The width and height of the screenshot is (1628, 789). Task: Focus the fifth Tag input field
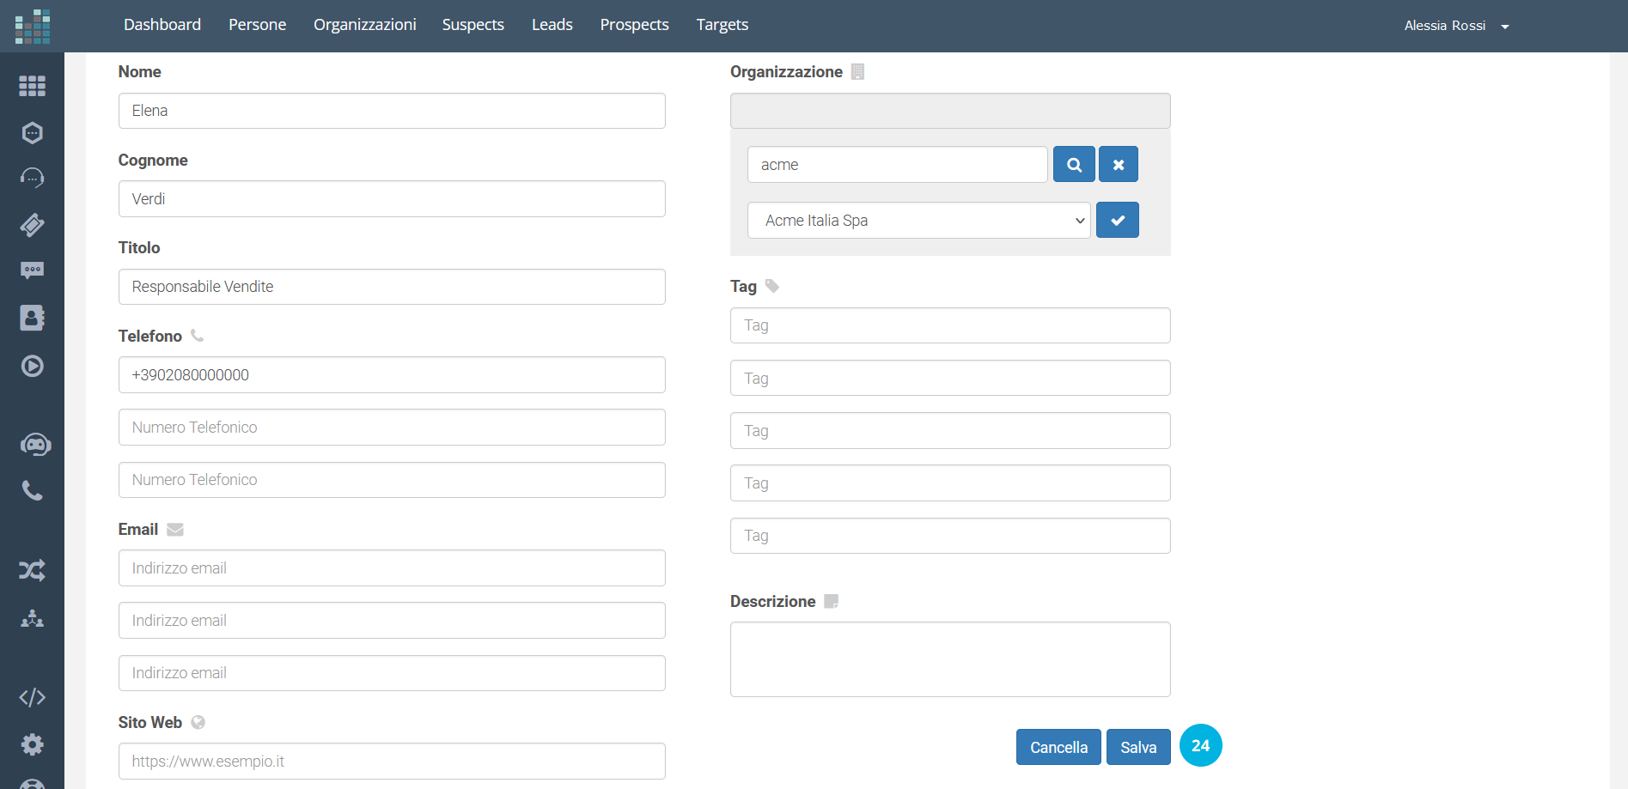coord(950,536)
